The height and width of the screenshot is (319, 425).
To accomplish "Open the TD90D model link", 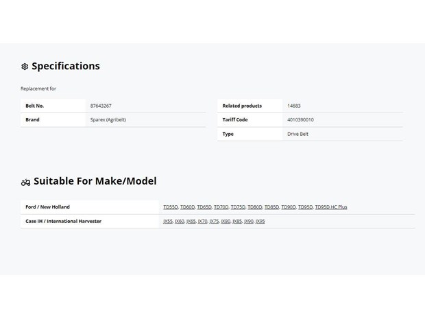I will tap(289, 207).
